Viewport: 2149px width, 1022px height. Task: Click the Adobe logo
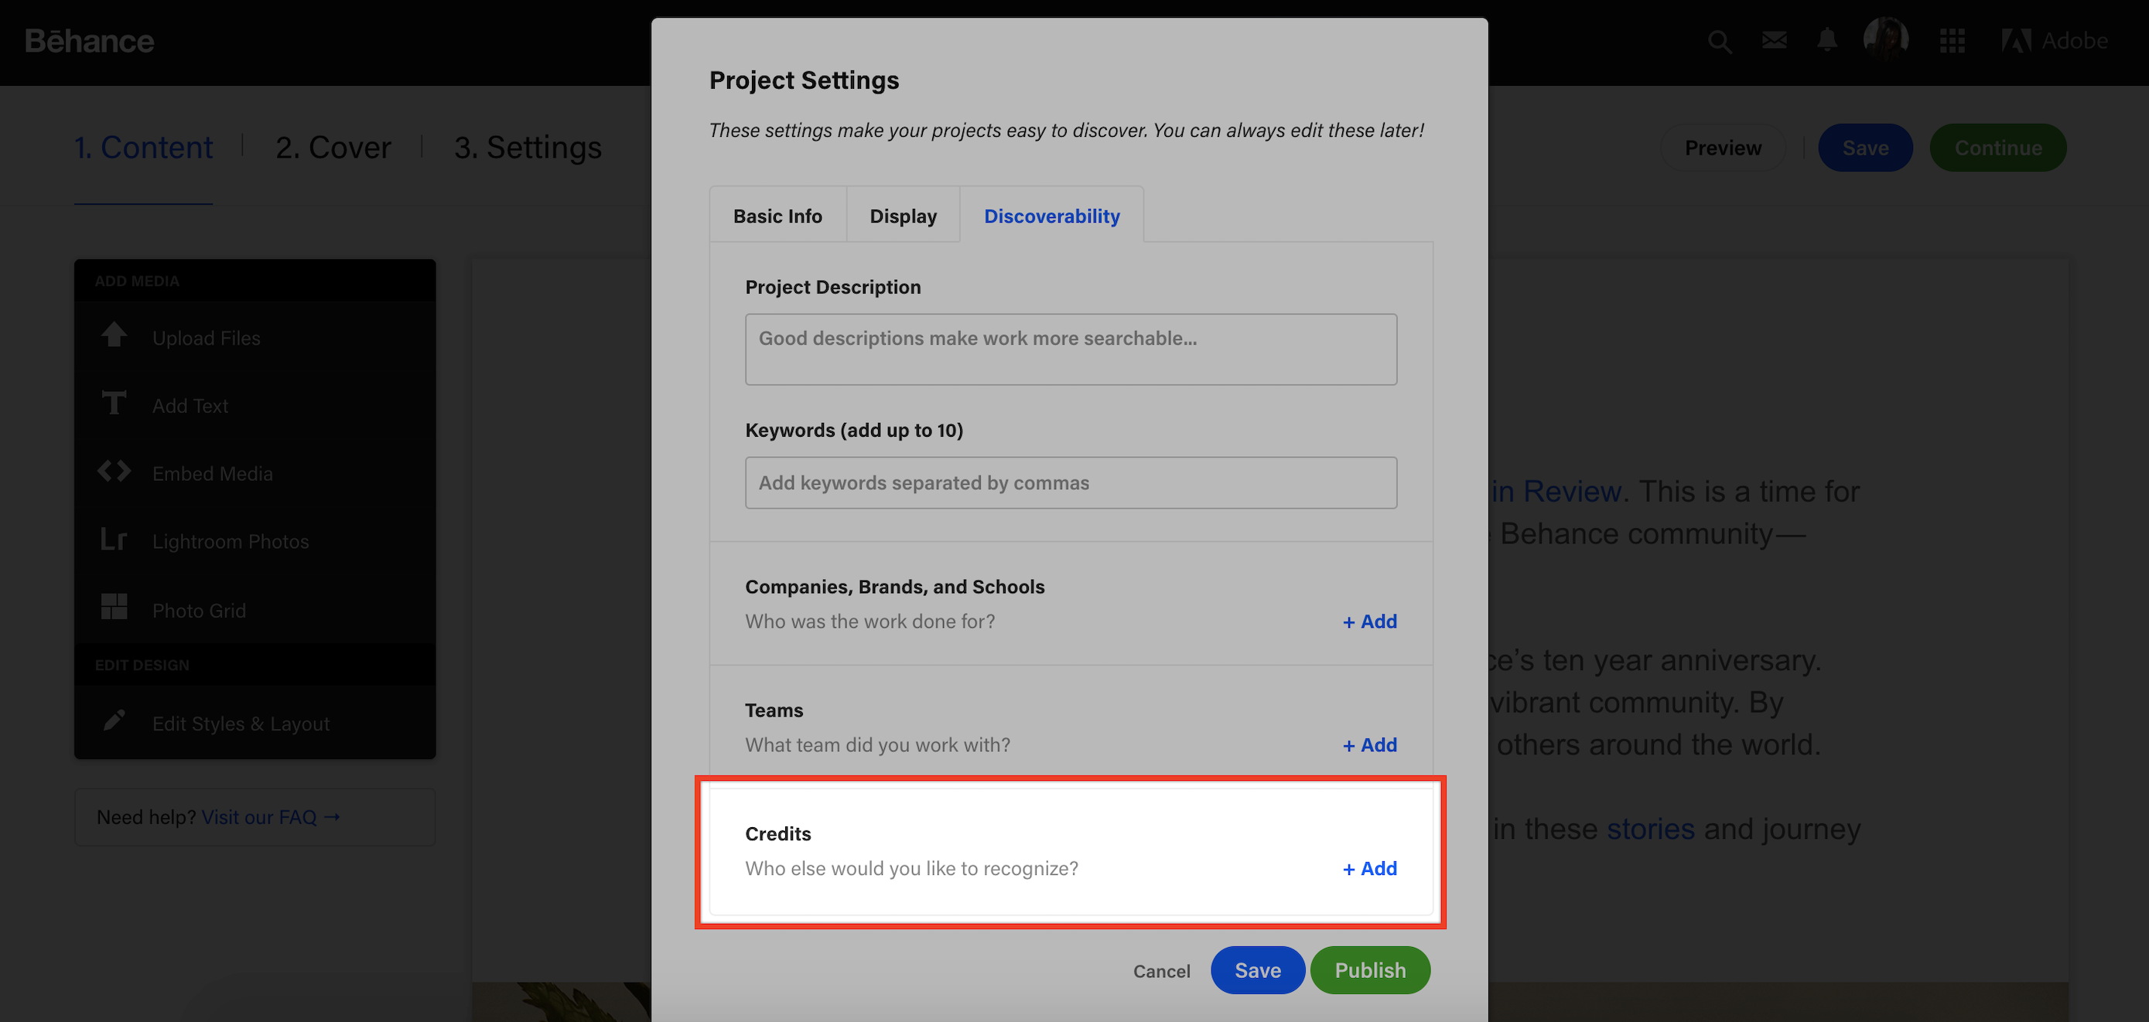[x=2054, y=41]
